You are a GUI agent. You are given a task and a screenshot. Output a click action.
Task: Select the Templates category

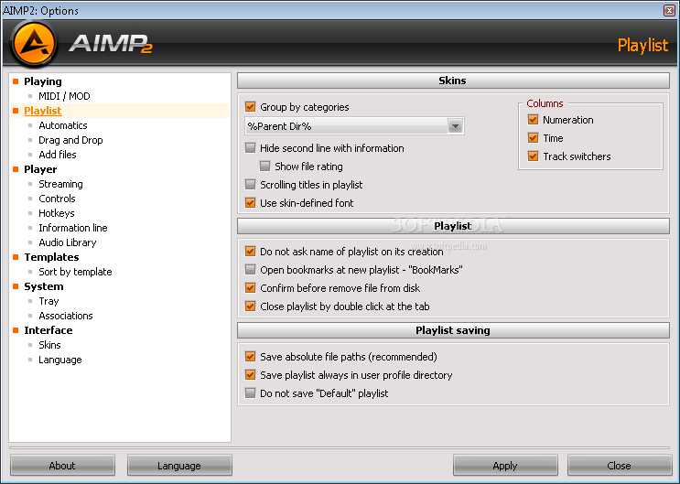pyautogui.click(x=51, y=257)
